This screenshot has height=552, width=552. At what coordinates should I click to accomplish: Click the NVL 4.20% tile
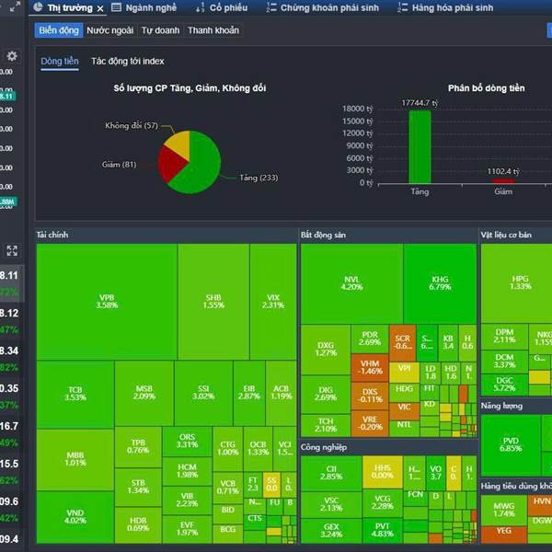(351, 283)
